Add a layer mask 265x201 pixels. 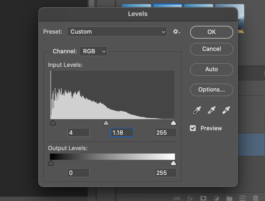[203, 198]
